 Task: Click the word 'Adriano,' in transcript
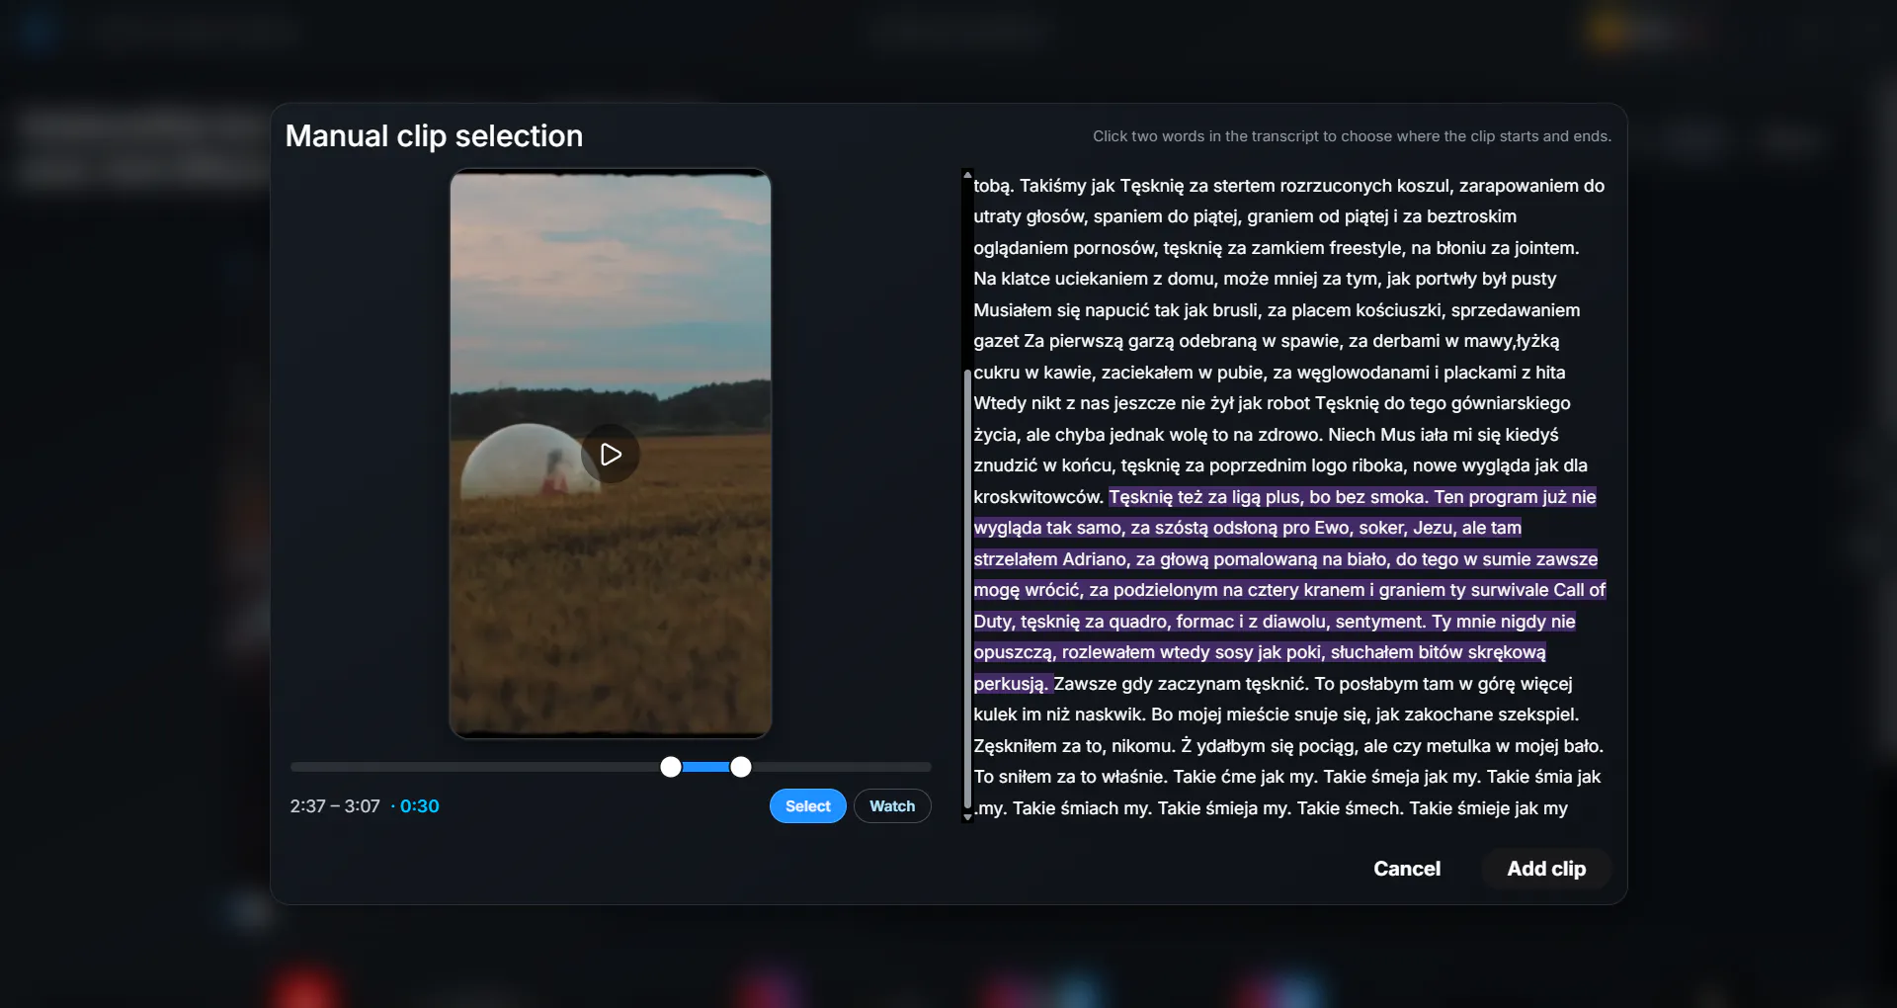pos(1097,559)
